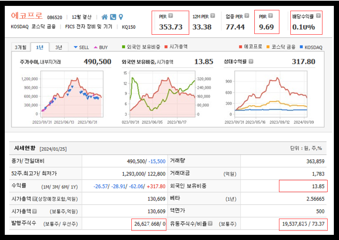This screenshot has width=339, height=240.
Task: Open the PER help question icon
Action: [x=170, y=15]
